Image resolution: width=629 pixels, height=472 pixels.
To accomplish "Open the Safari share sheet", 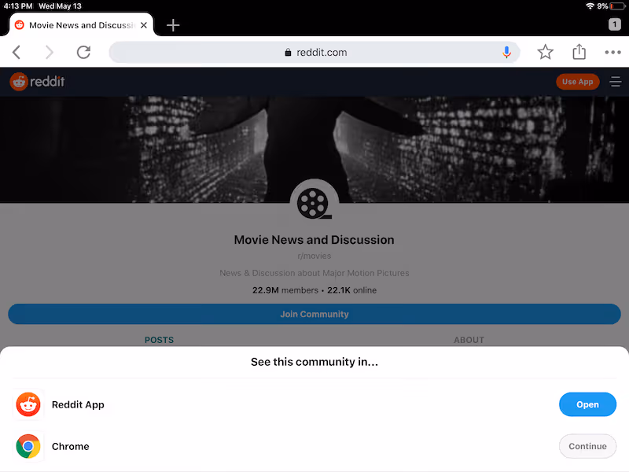I will 579,52.
